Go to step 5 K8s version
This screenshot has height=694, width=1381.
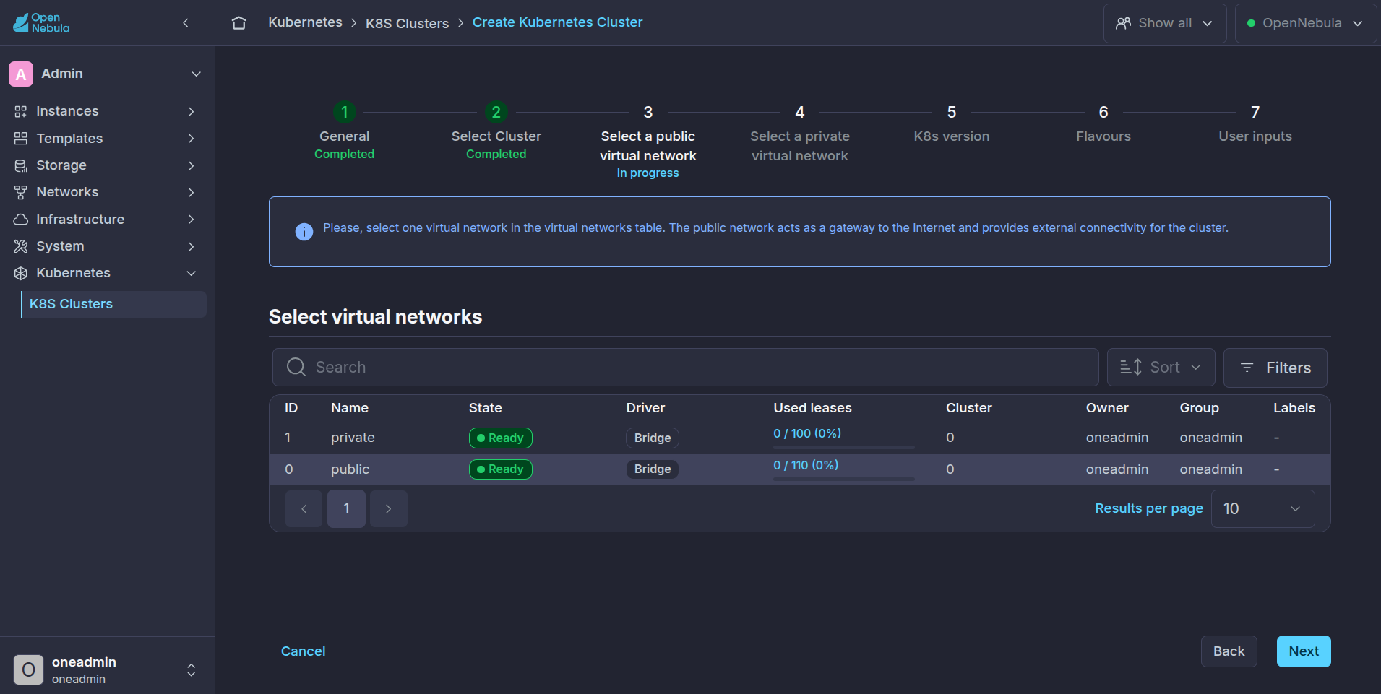(952, 123)
